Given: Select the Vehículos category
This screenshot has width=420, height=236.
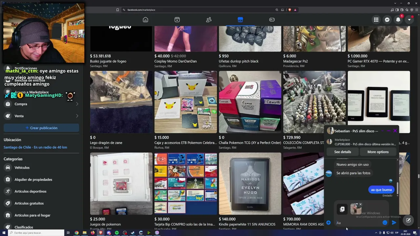Looking at the screenshot, I should coord(41,167).
